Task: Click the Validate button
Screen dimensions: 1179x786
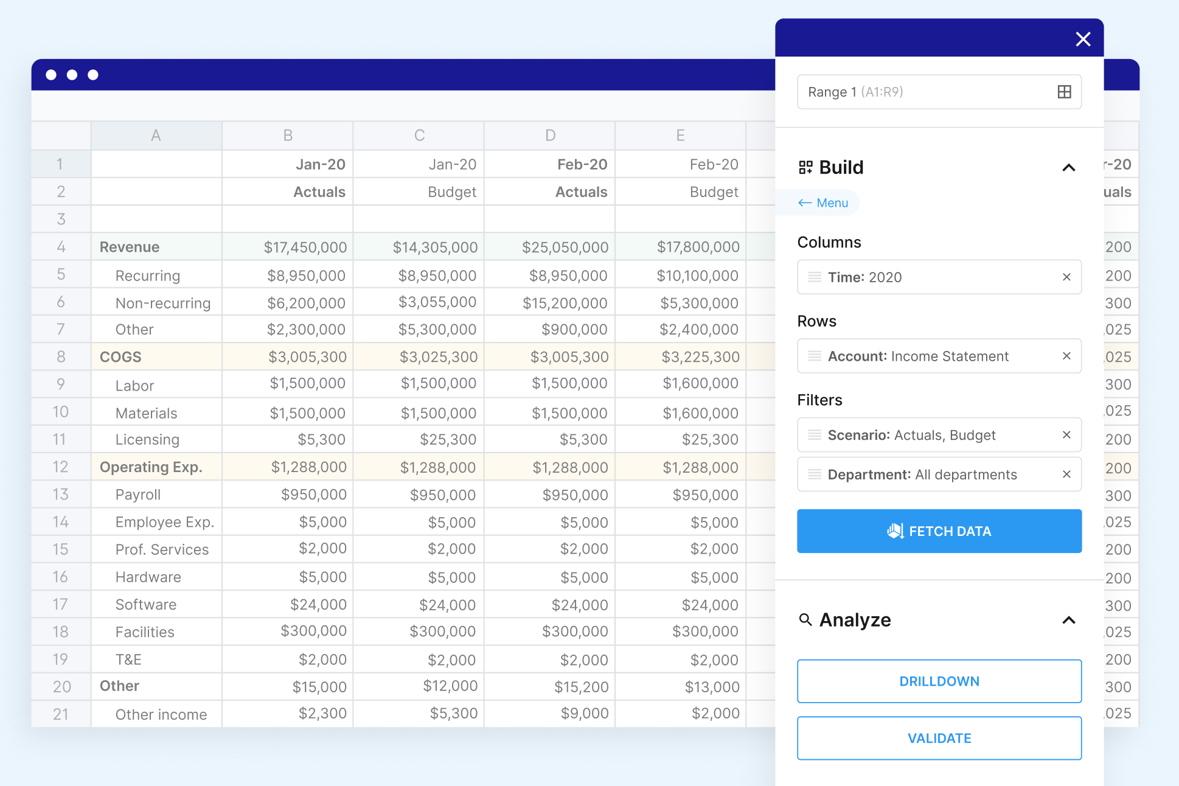Action: 939,739
